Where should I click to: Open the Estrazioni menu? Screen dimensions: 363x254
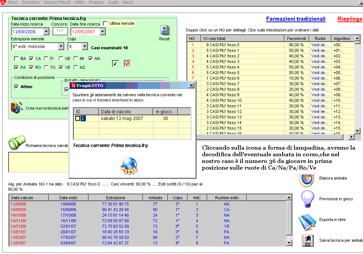click(30, 2)
